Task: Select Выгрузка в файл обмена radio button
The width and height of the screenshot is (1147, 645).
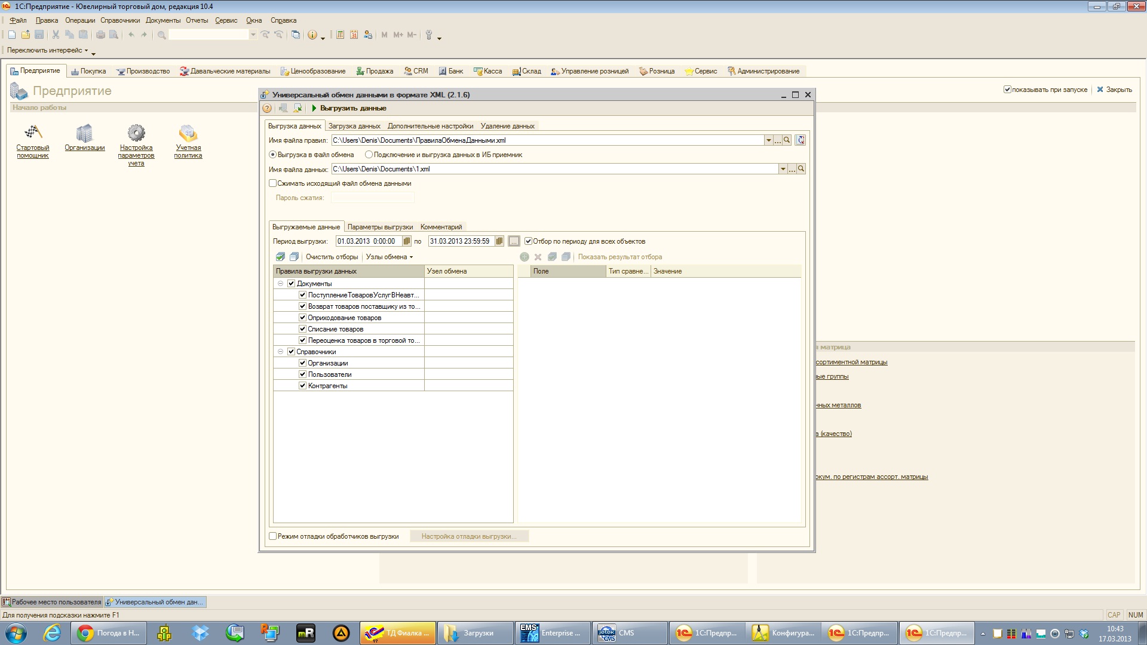Action: click(272, 155)
